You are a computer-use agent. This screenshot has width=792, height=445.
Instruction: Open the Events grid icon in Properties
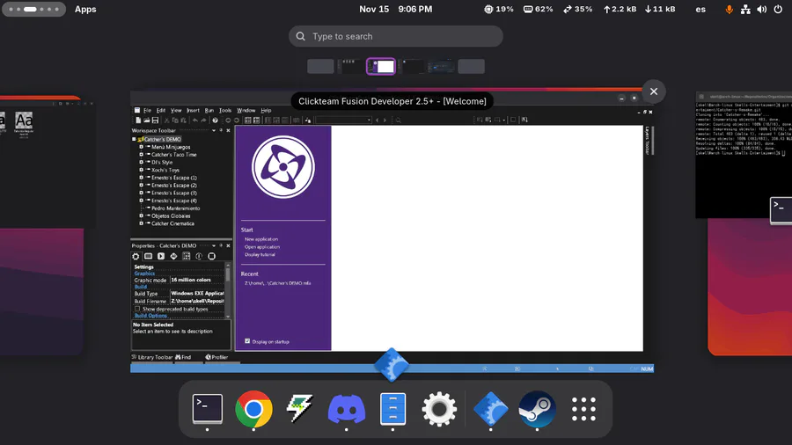coord(187,256)
